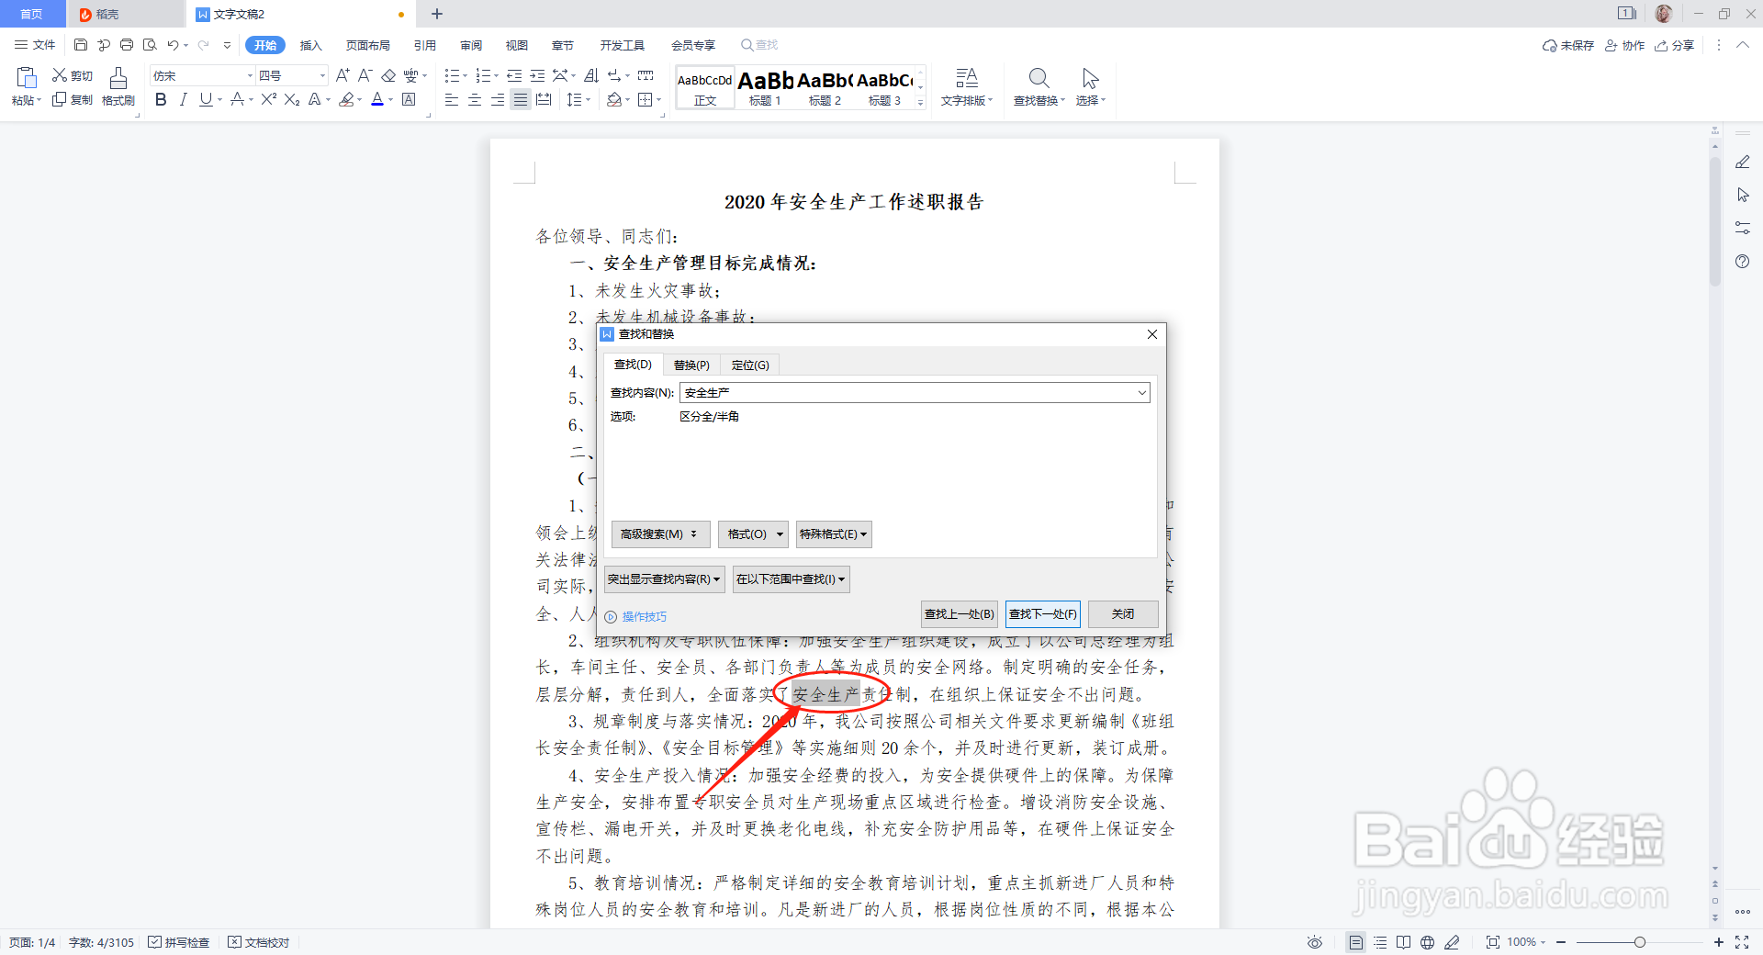1763x955 pixels.
Task: Align text right
Action: tap(498, 99)
